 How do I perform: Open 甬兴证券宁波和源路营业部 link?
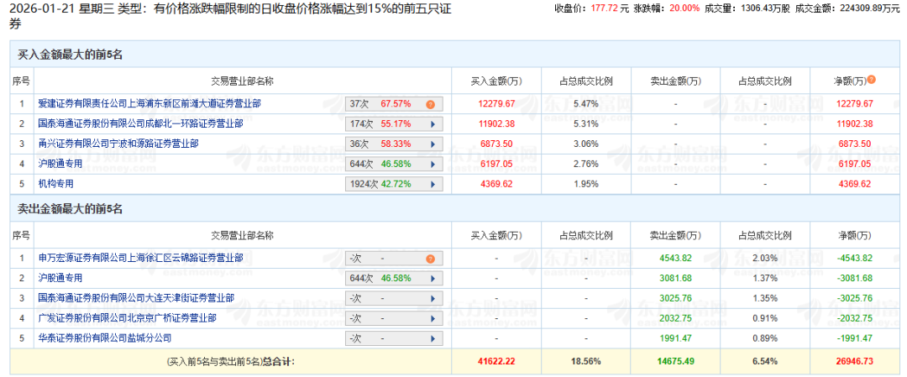[118, 144]
